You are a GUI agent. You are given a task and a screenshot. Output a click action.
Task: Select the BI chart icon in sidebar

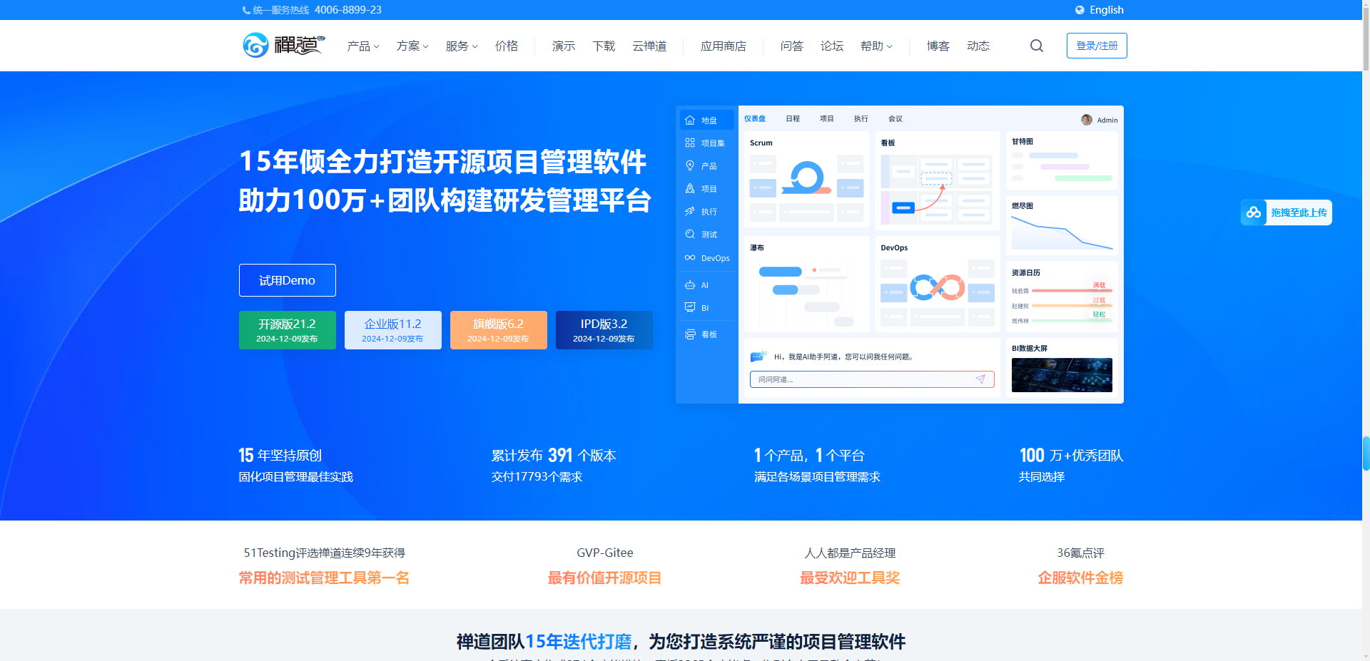(x=690, y=307)
